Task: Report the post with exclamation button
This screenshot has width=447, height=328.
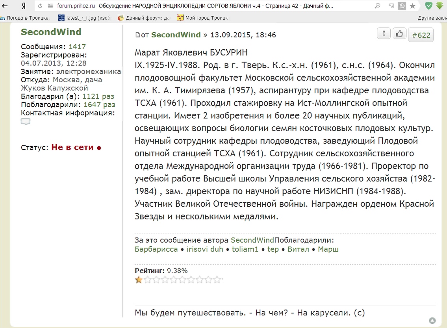Action: pyautogui.click(x=384, y=34)
